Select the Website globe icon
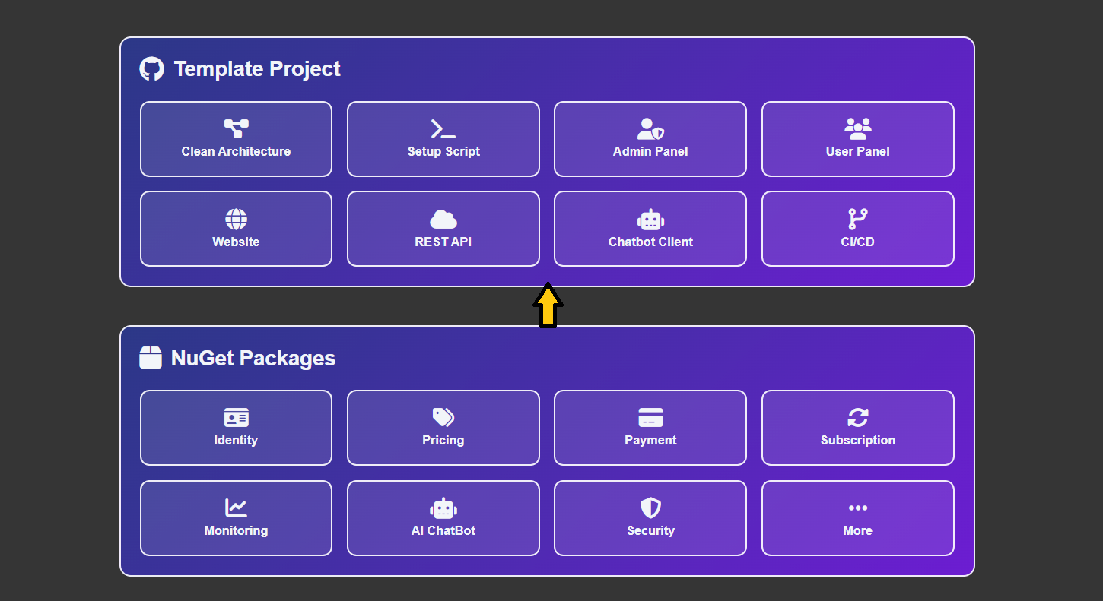This screenshot has width=1103, height=601. [236, 220]
